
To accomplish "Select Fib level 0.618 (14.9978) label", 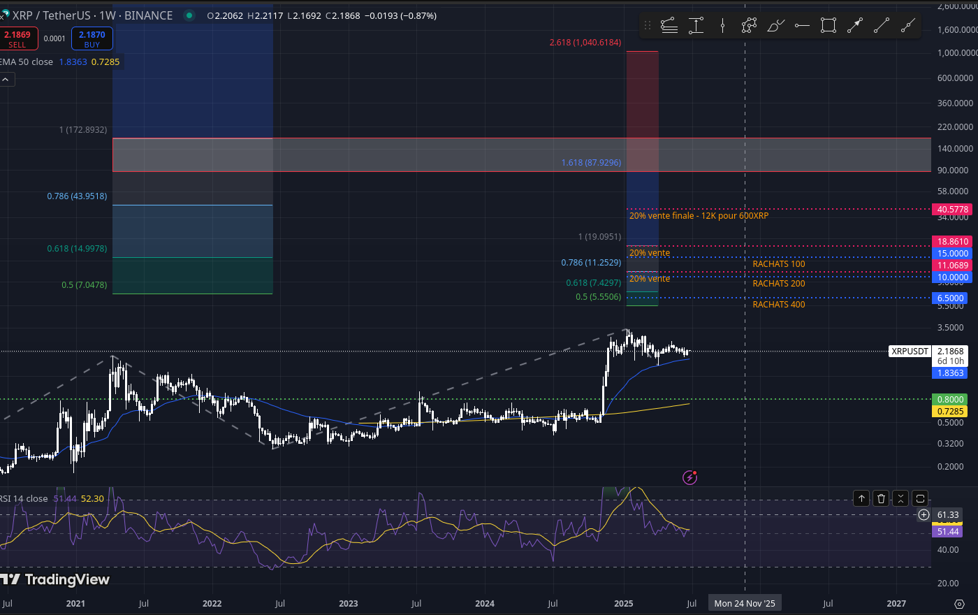I will 77,249.
